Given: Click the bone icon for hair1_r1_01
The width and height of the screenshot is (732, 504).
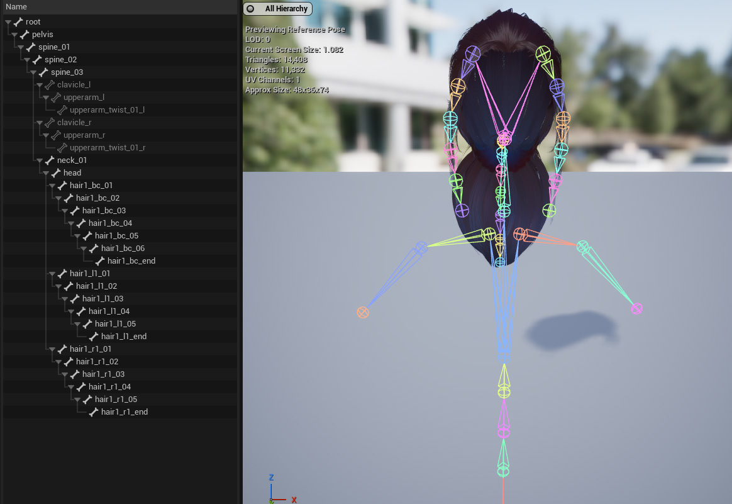Looking at the screenshot, I should pyautogui.click(x=62, y=349).
